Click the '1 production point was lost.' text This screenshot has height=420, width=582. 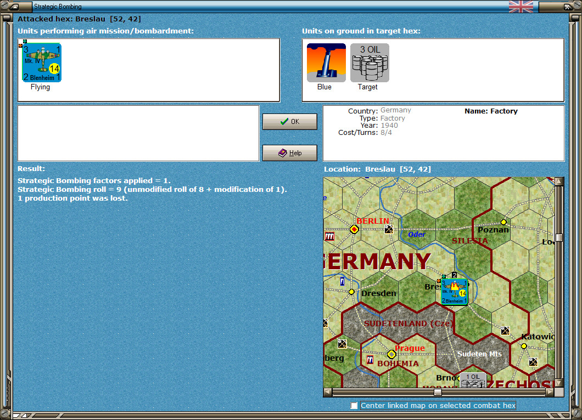(x=72, y=198)
